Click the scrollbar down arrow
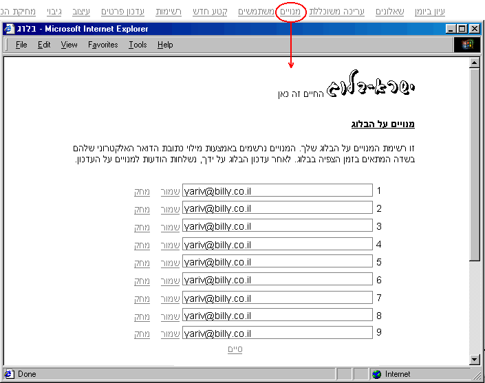485x383 pixels. pos(473,359)
